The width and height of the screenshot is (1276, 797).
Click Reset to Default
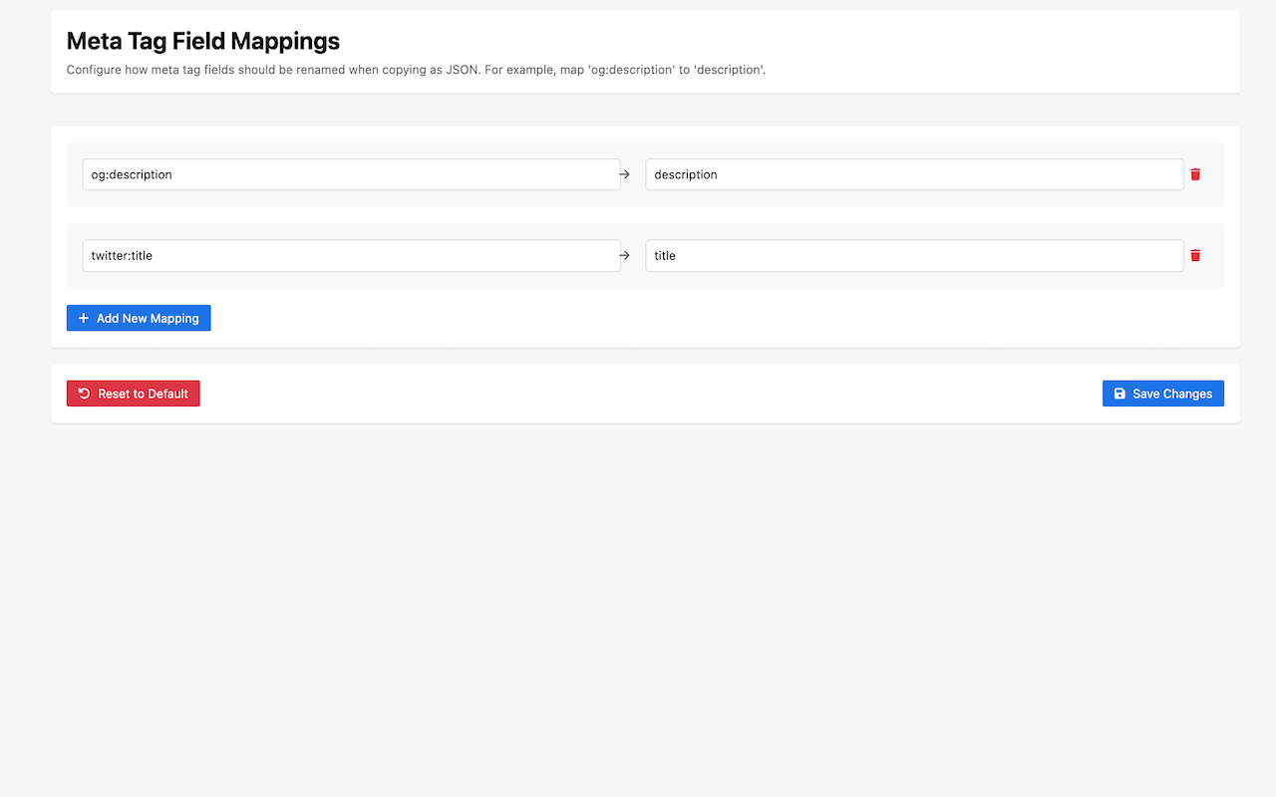(133, 394)
